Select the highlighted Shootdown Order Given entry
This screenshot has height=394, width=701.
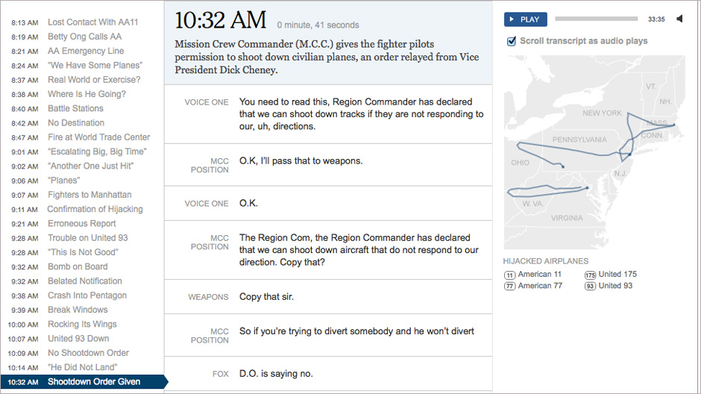[93, 382]
